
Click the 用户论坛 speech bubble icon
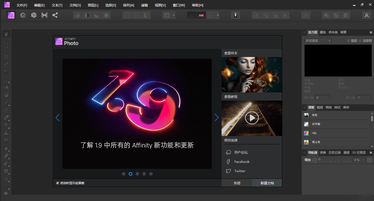(x=228, y=152)
